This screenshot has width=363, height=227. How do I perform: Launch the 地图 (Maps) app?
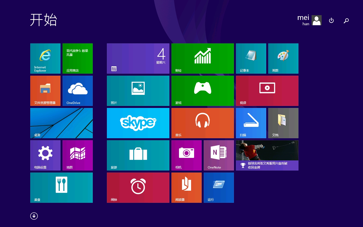coord(77,155)
